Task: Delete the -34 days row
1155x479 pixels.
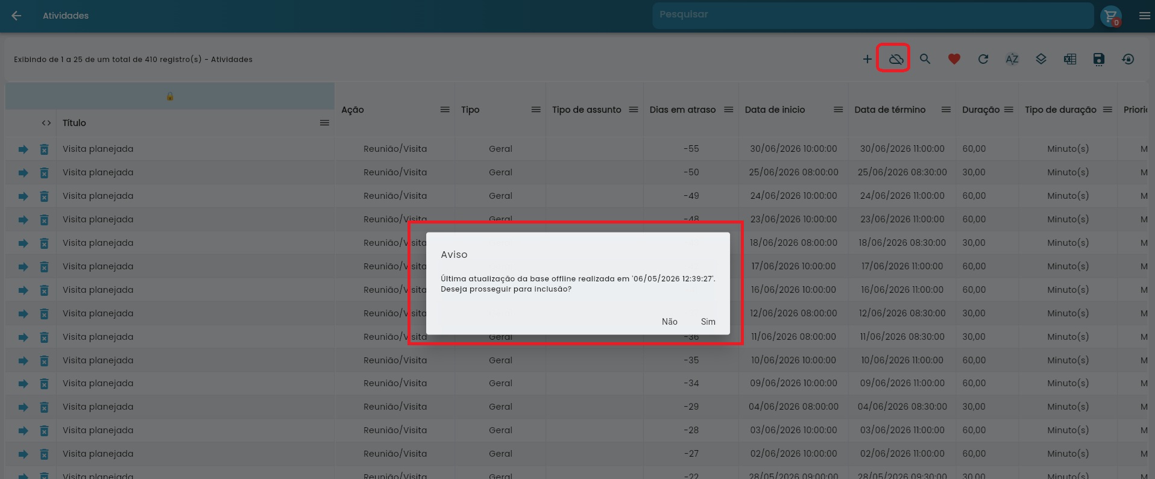Action: point(44,384)
